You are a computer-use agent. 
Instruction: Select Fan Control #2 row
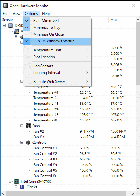click(68, 154)
